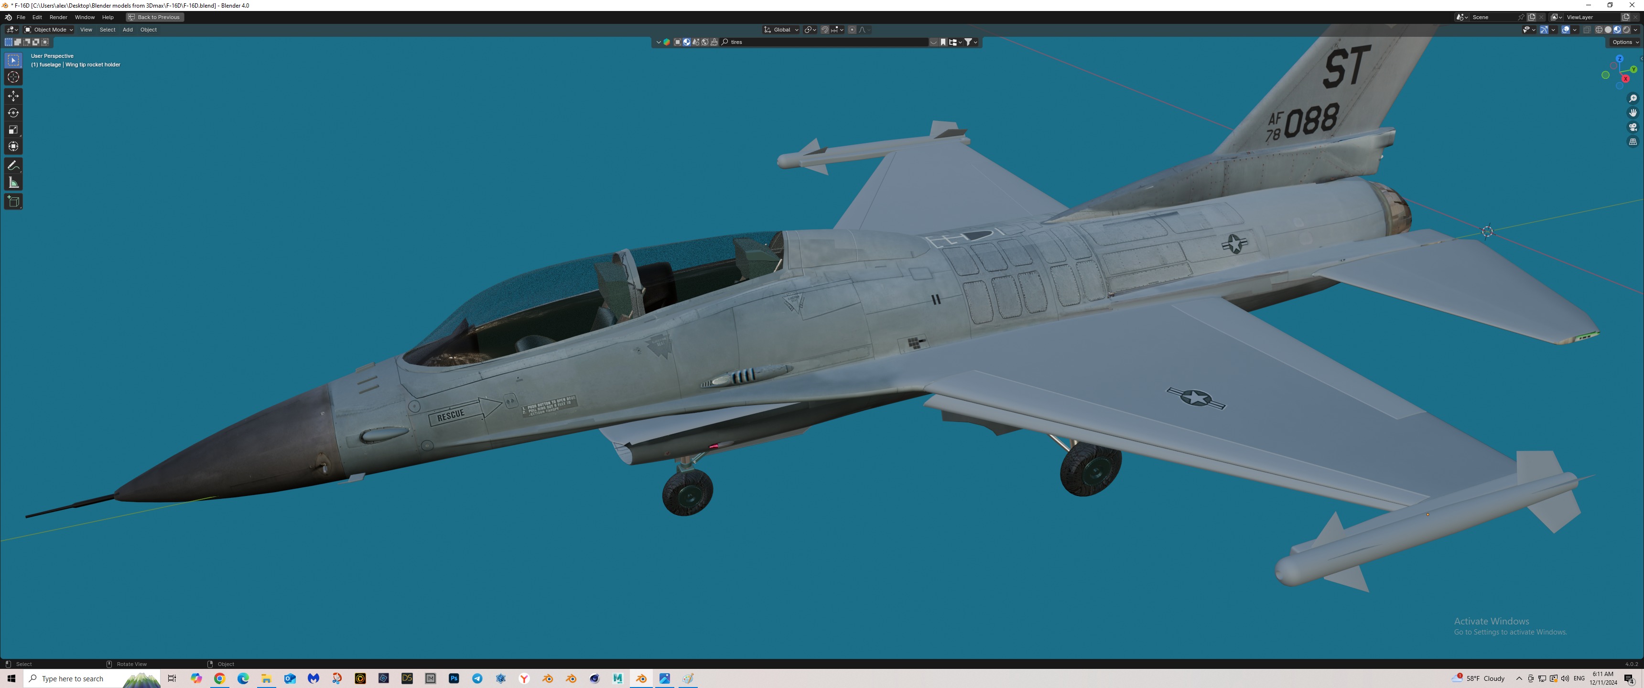Open the Options dropdown

tap(1625, 42)
